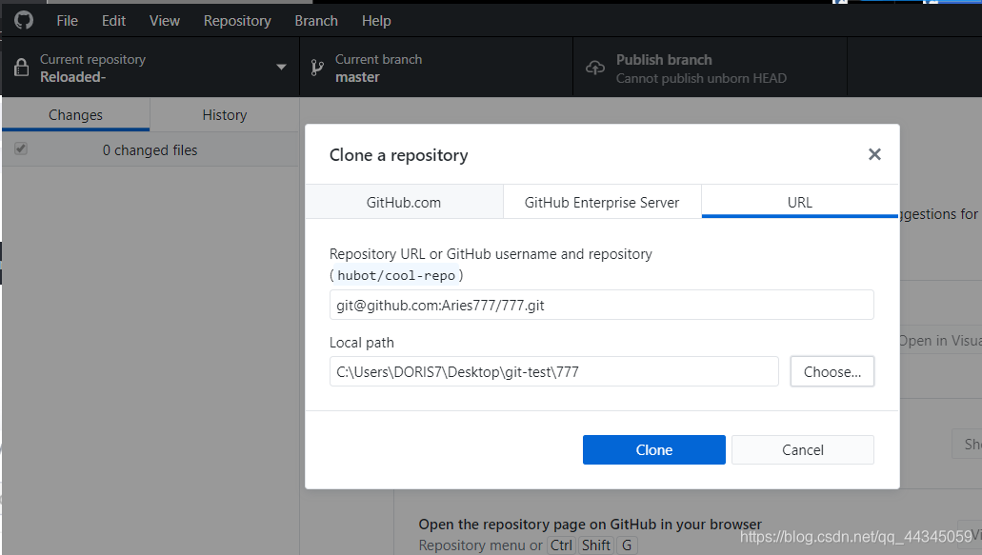Screen dimensions: 982x555
Task: Open the Current branch master selector
Action: coord(436,68)
